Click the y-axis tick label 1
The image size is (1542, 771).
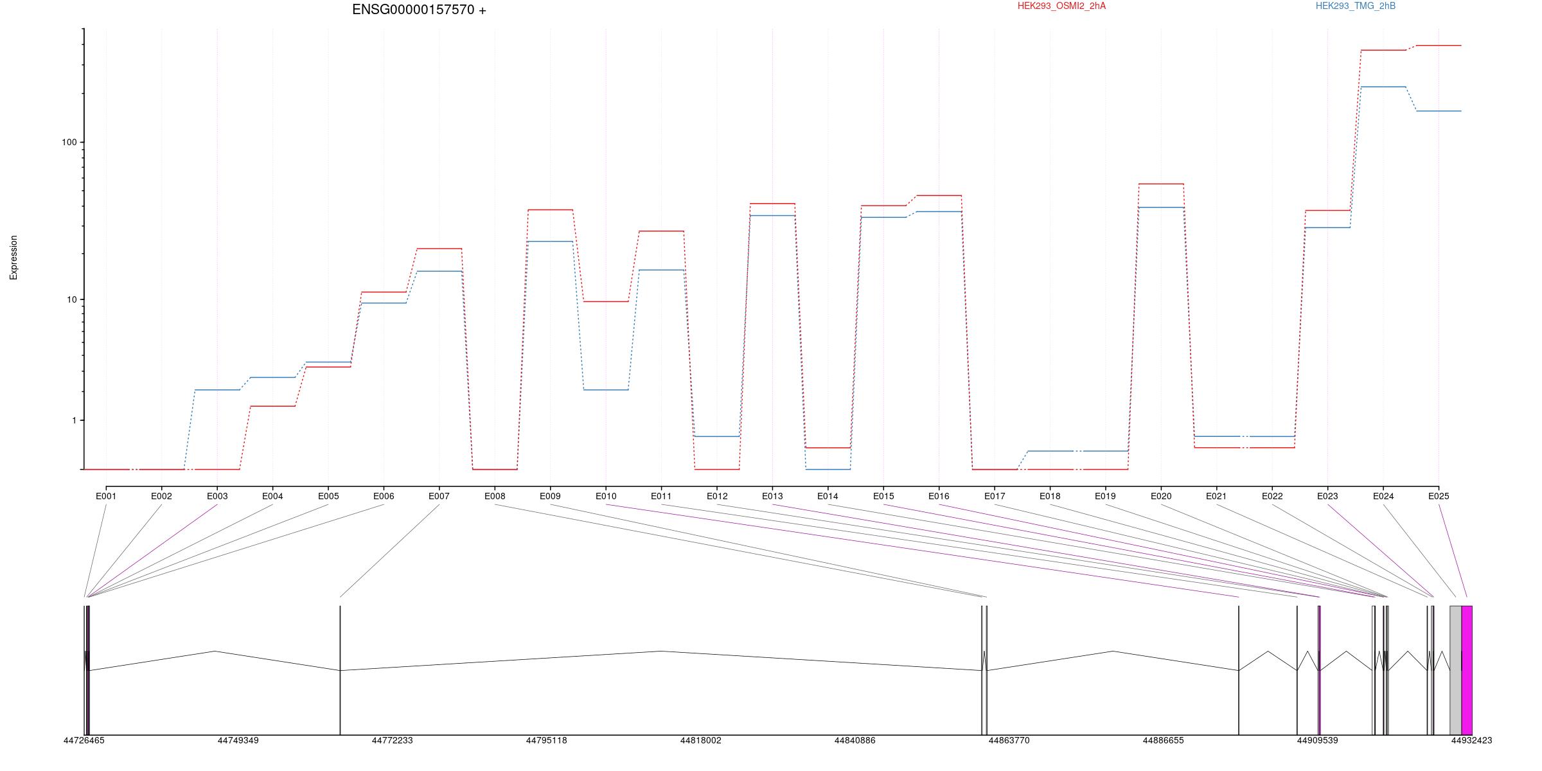click(73, 420)
